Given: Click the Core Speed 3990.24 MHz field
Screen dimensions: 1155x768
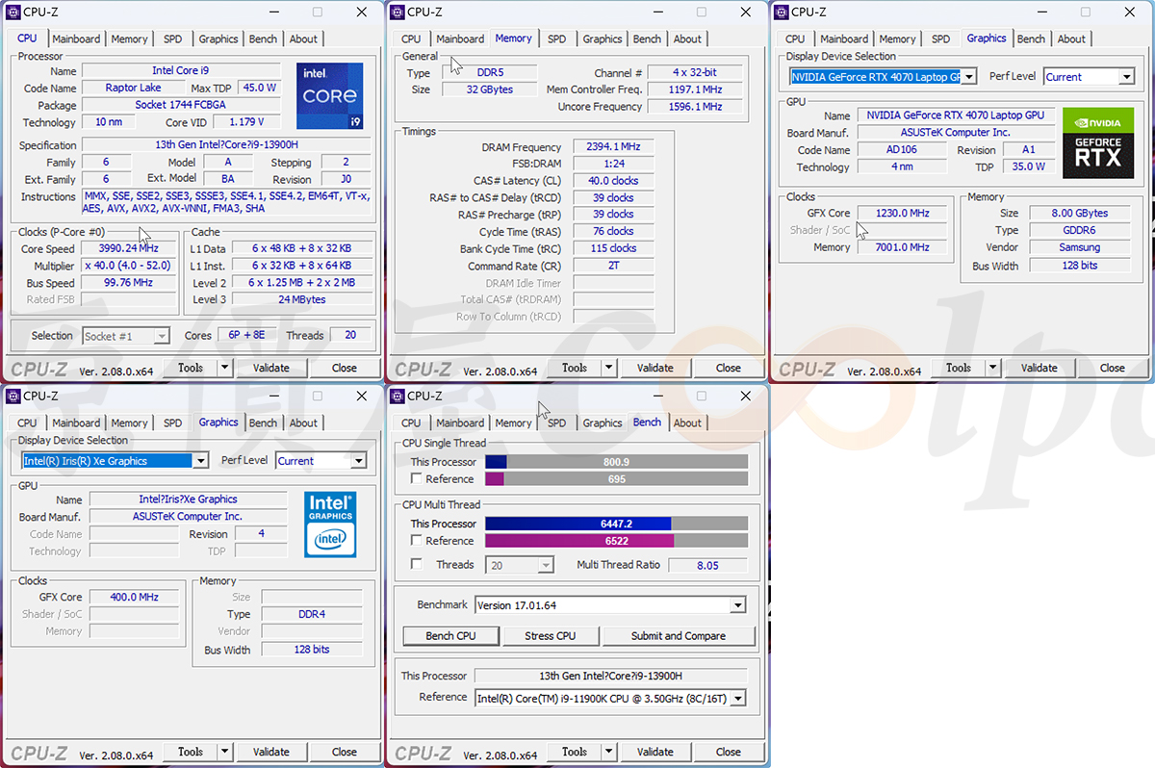Looking at the screenshot, I should pos(129,248).
